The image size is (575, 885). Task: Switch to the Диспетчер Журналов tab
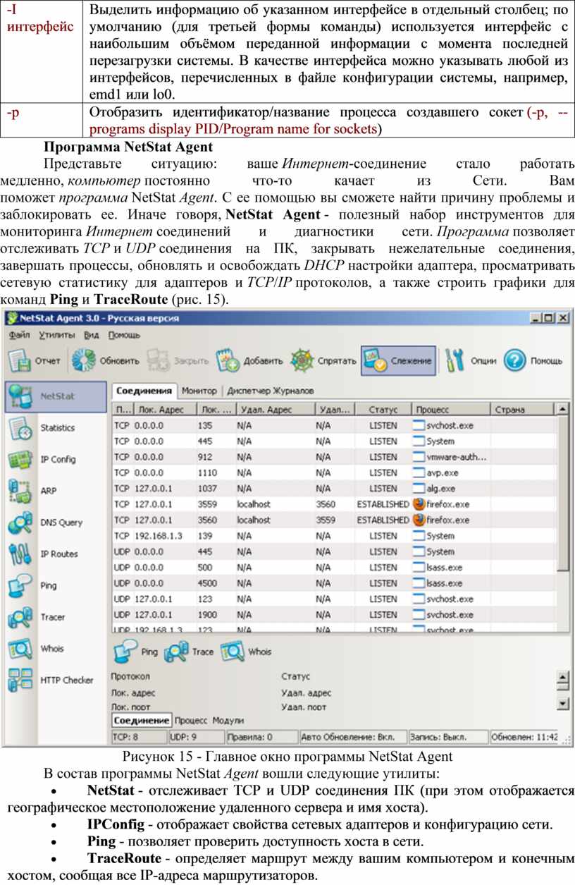click(x=271, y=390)
